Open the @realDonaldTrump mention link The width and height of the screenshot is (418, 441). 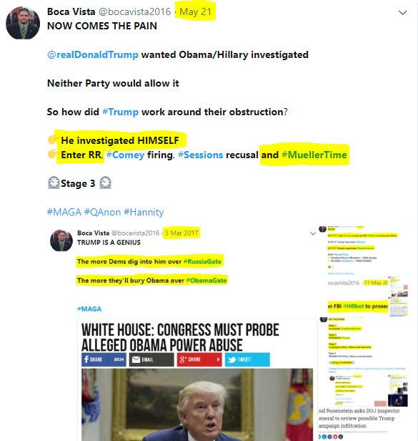coord(93,54)
